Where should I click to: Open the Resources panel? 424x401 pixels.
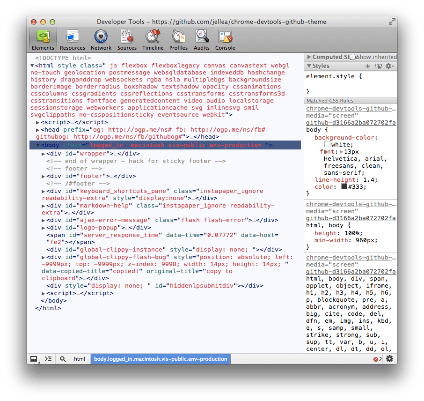72,40
